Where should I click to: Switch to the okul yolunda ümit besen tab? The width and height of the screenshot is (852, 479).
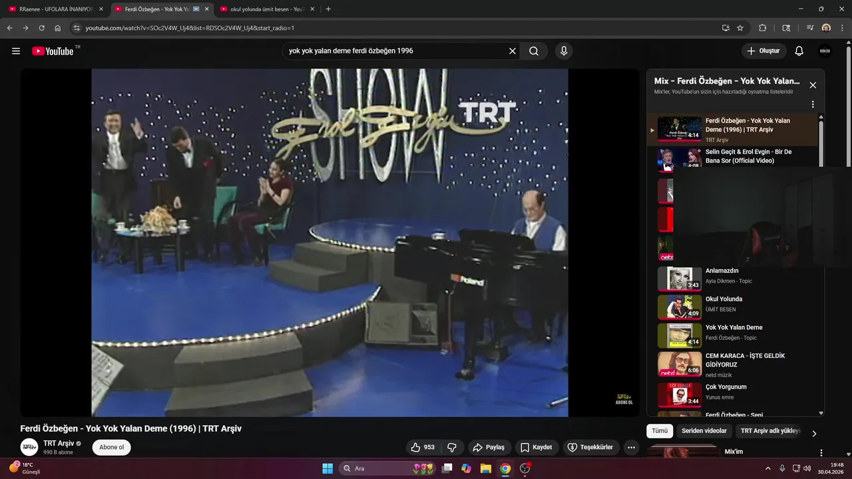pos(266,9)
